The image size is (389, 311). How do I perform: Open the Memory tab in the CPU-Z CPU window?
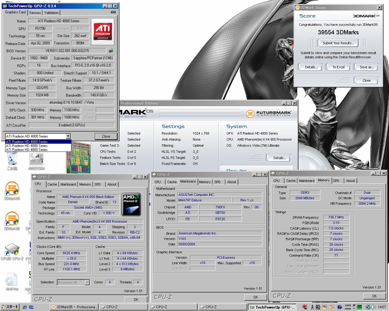[x=85, y=184]
